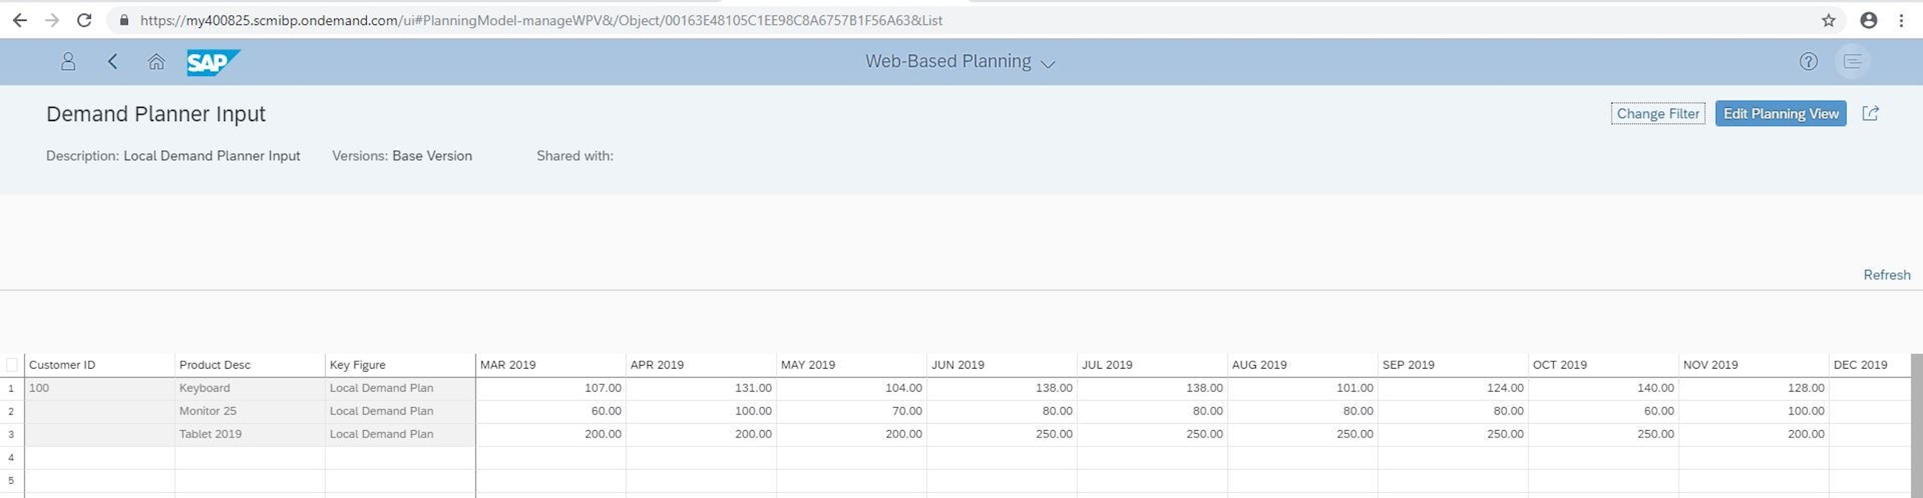Click the share icon beside Edit Planning View
This screenshot has height=498, width=1923.
point(1870,113)
